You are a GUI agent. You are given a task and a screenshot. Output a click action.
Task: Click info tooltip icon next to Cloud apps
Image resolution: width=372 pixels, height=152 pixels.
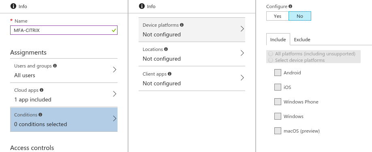[41, 90]
